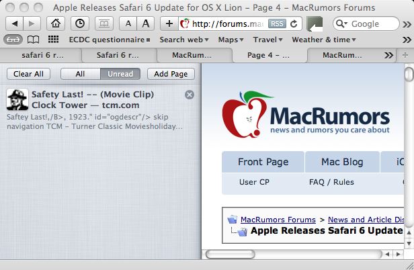The width and height of the screenshot is (414, 270).
Task: Remove Safety Last! item with X icon
Action: (190, 95)
